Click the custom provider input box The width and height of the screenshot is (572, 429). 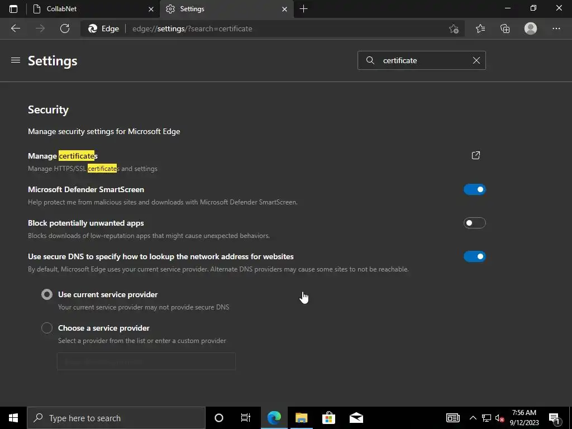click(146, 361)
